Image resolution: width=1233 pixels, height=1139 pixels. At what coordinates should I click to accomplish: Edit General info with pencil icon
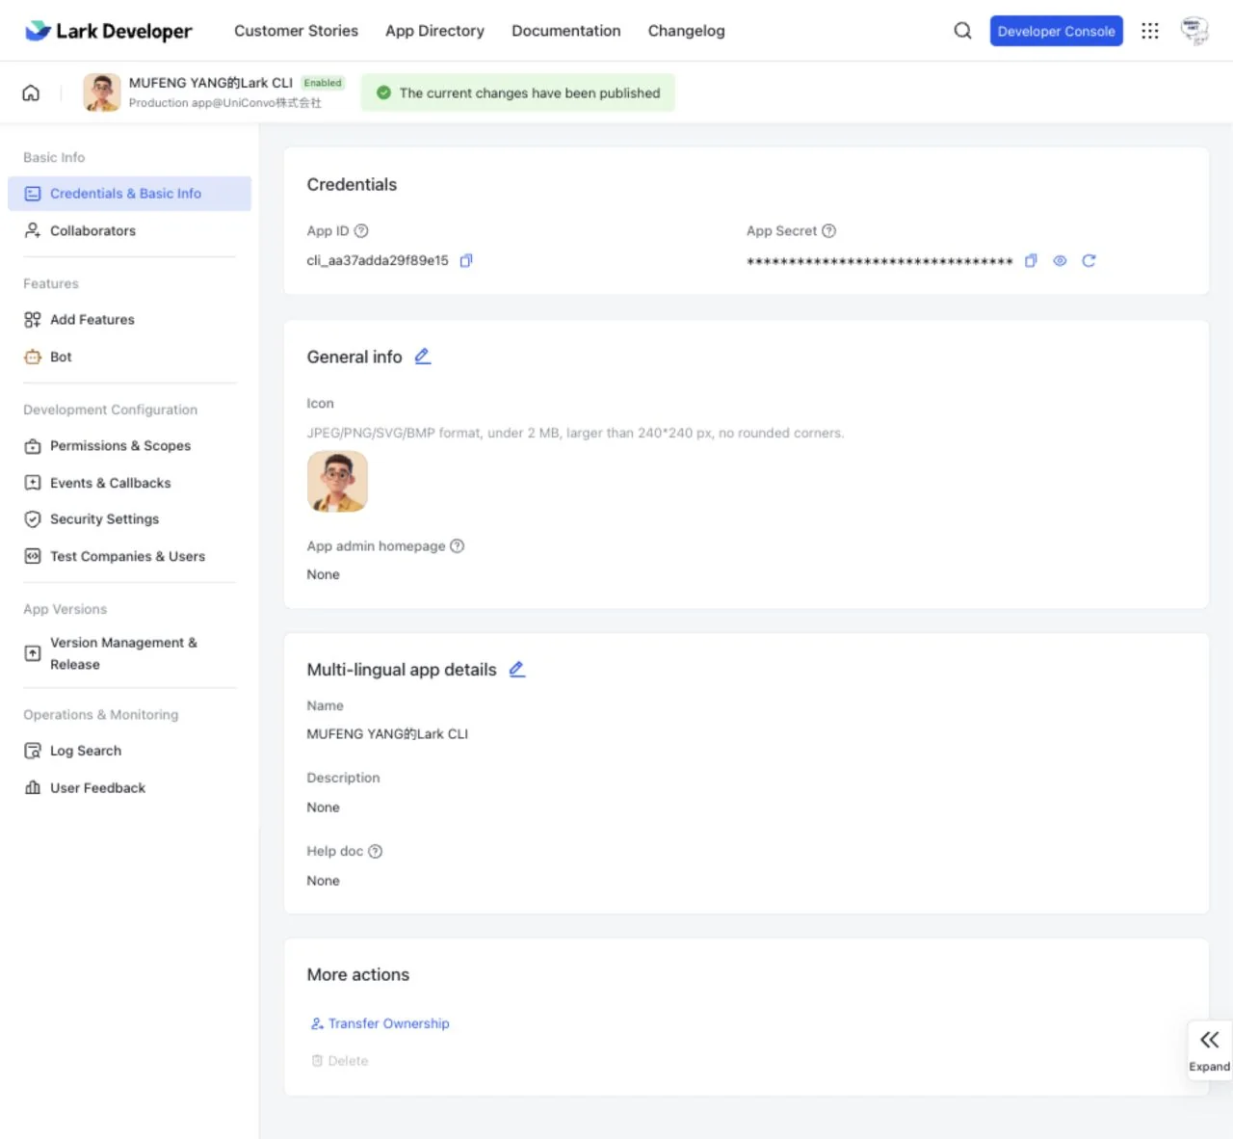[x=422, y=357]
